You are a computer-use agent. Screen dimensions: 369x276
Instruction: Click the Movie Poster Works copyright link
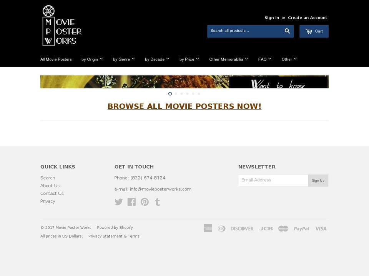tap(73, 227)
